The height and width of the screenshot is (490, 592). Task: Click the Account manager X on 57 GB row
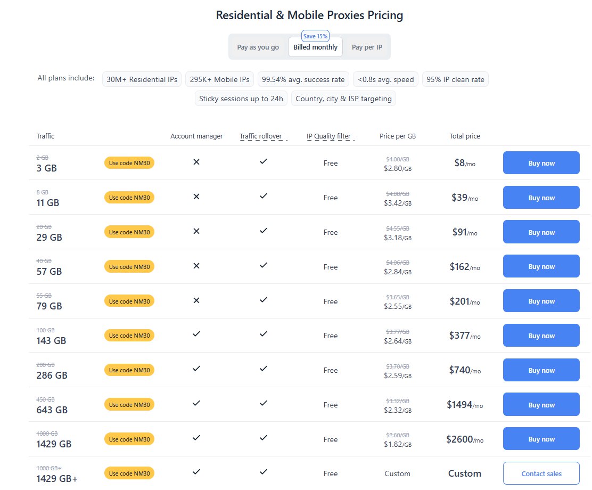click(196, 266)
